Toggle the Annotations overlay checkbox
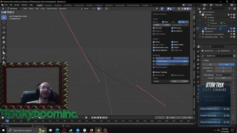Screen dimensions: 237x133 172,31
